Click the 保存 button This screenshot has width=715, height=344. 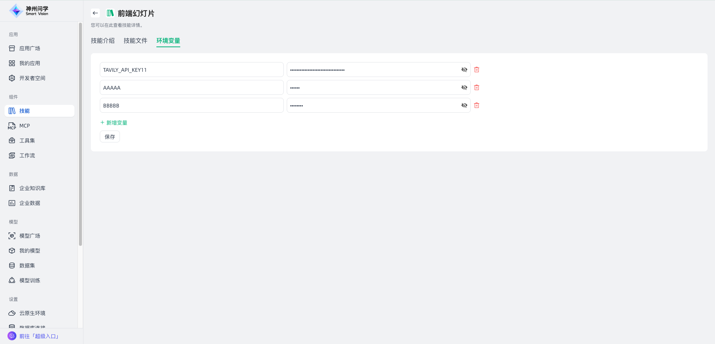[110, 137]
